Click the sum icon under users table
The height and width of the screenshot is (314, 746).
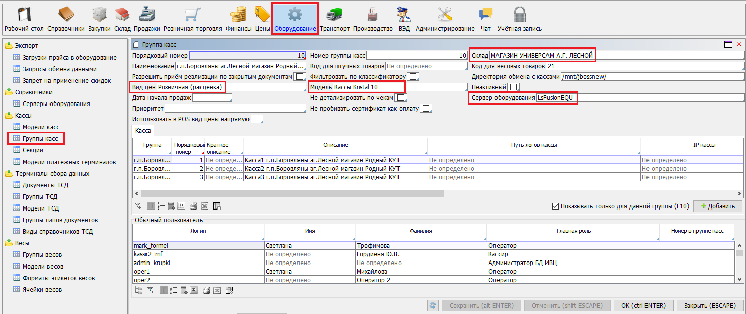[194, 290]
